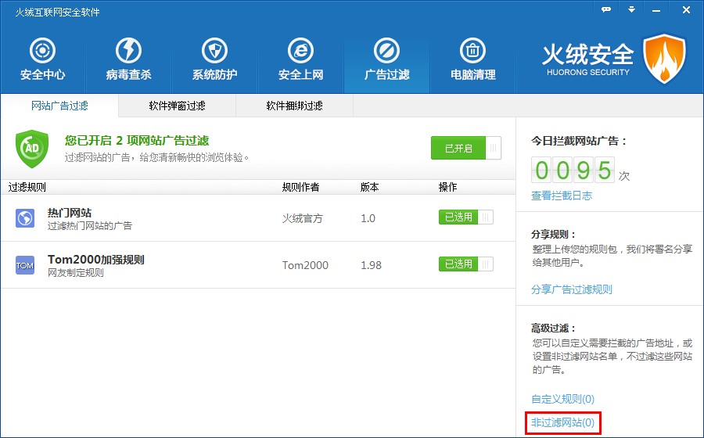Screen dimensions: 704x438
Task: Close the Huorong security window
Action: 686,9
